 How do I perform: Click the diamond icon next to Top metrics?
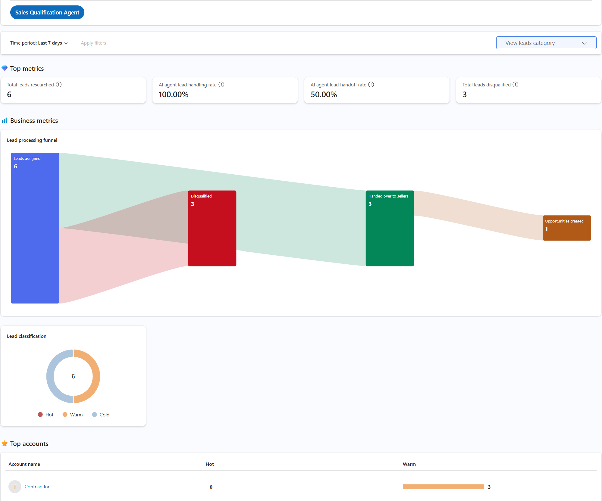click(5, 68)
